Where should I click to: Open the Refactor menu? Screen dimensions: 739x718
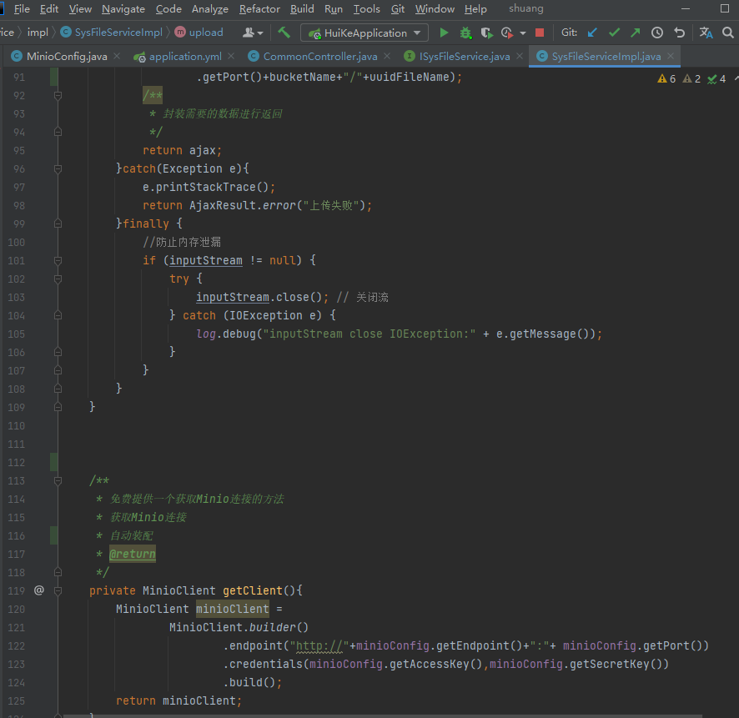pos(259,9)
